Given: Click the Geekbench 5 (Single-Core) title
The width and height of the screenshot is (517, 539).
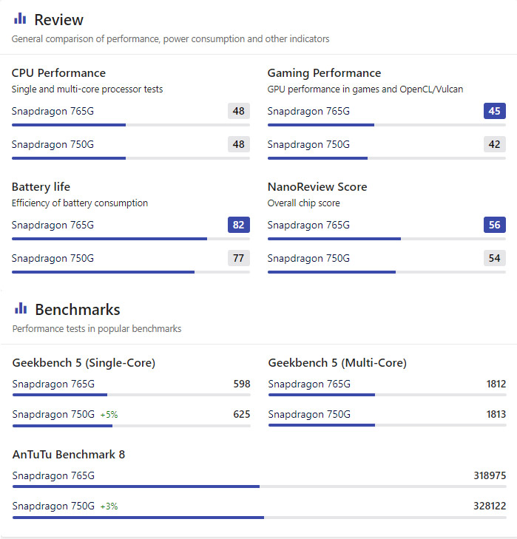Looking at the screenshot, I should coord(84,363).
